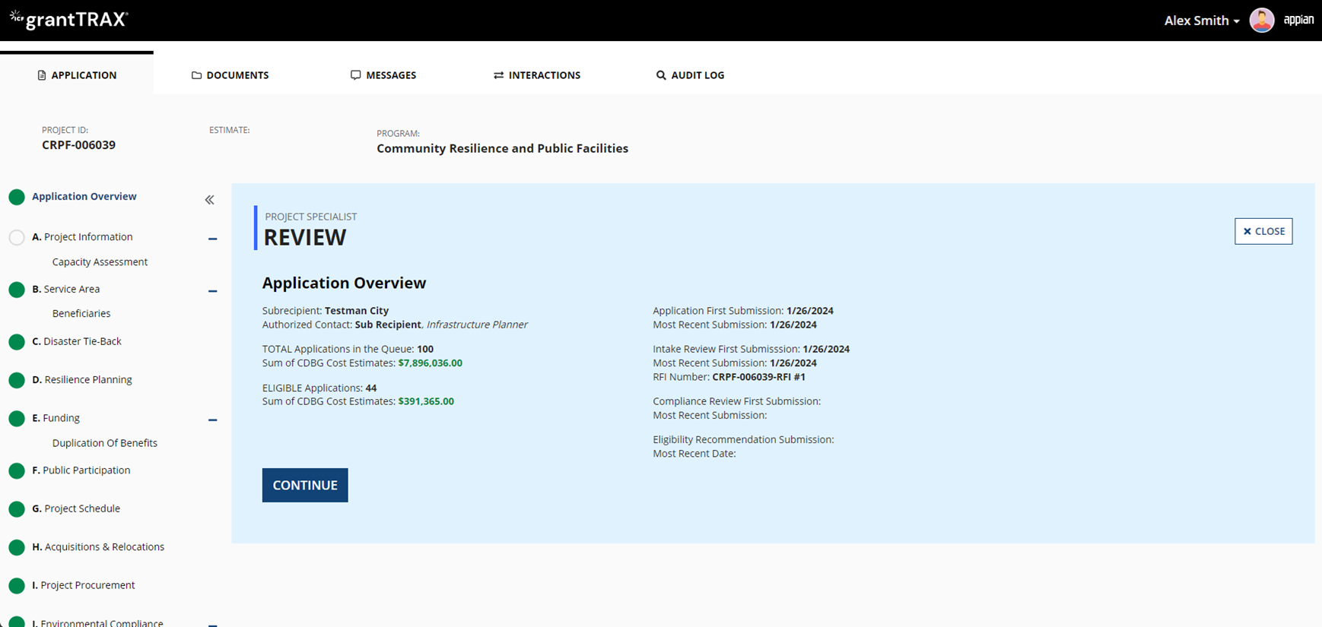
Task: Click the Application Overview heading
Action: coord(345,283)
